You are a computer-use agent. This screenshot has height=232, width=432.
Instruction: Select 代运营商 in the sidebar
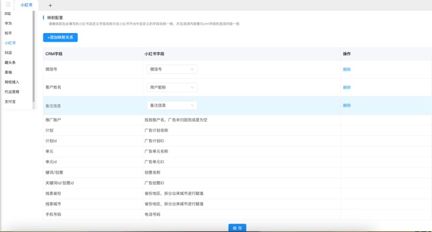point(12,92)
